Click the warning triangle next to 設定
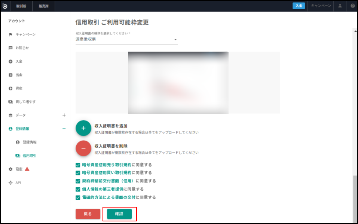Screen dimensions: 358x224 click(x=27, y=169)
